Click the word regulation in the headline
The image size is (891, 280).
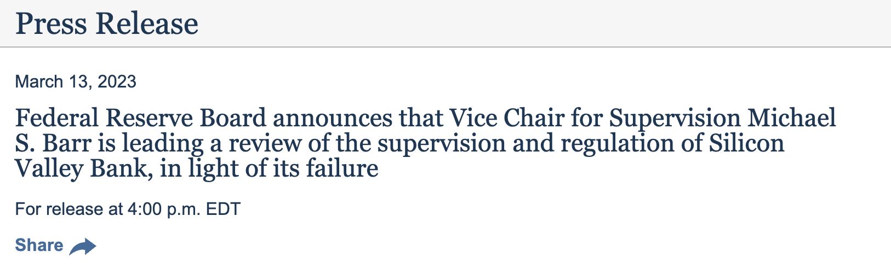pyautogui.click(x=622, y=144)
